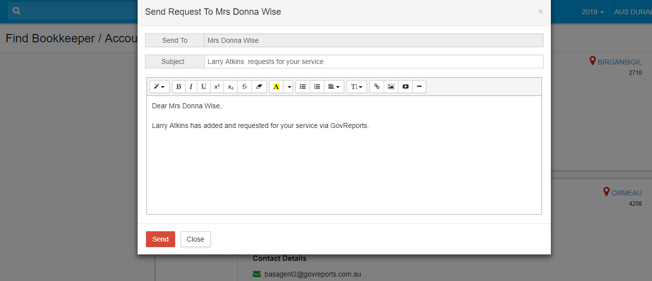Viewport: 652px width, 281px height.
Task: Click the green envelope email icon
Action: [x=257, y=274]
